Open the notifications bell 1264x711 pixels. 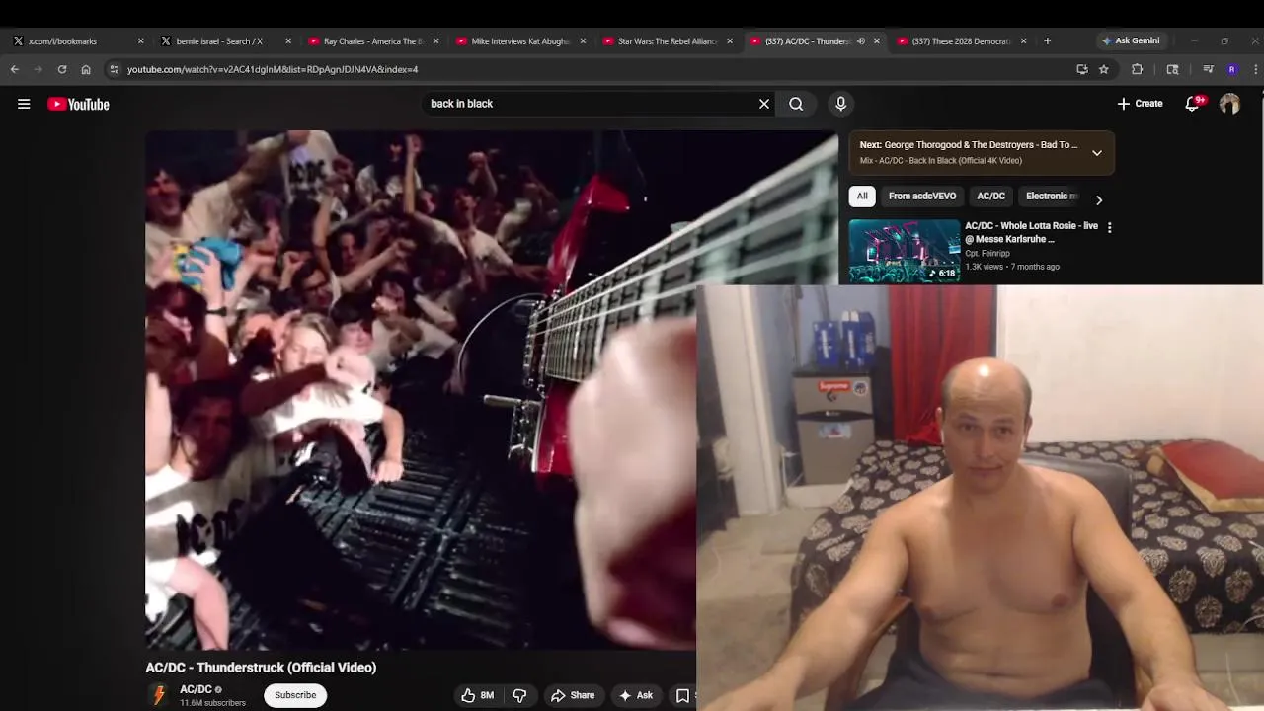[x=1193, y=104]
